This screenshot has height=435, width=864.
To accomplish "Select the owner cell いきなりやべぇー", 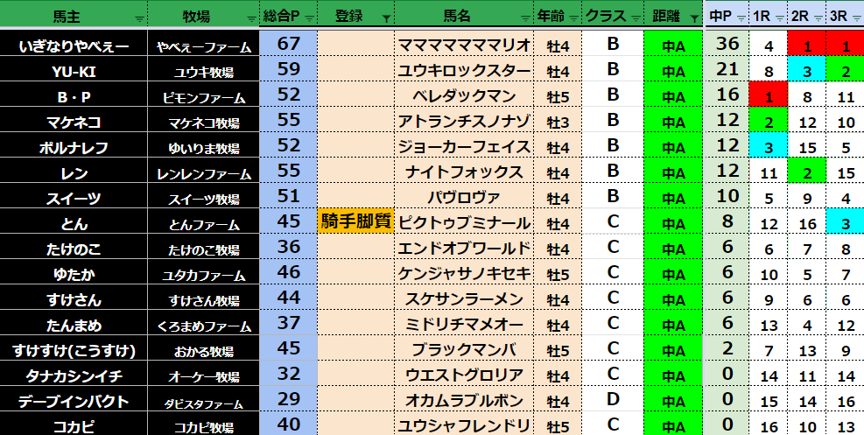I will 73,45.
